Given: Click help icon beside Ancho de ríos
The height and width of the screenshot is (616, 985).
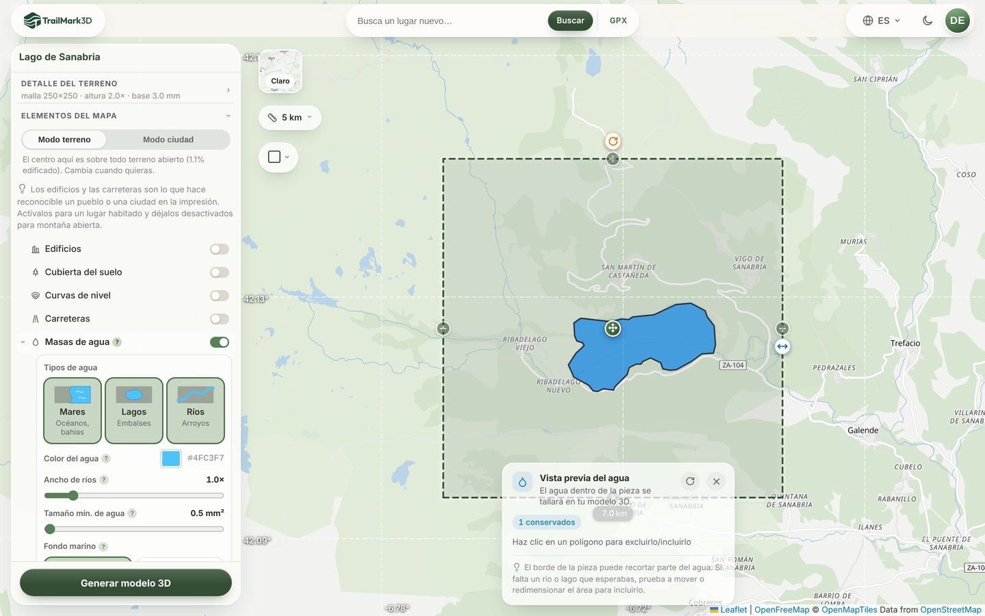Looking at the screenshot, I should point(104,480).
